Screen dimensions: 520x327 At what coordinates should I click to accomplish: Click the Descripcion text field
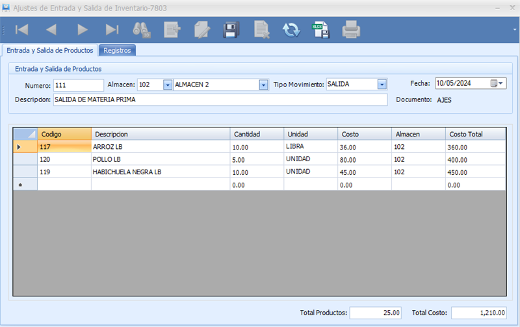click(x=220, y=99)
